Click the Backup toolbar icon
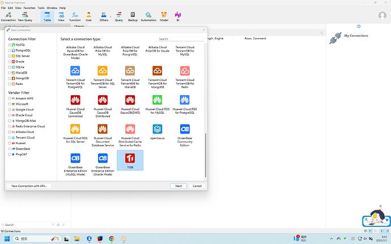 pyautogui.click(x=133, y=16)
